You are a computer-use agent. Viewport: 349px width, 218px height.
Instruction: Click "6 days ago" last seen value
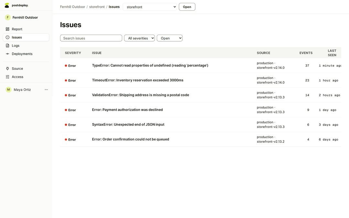(329, 140)
